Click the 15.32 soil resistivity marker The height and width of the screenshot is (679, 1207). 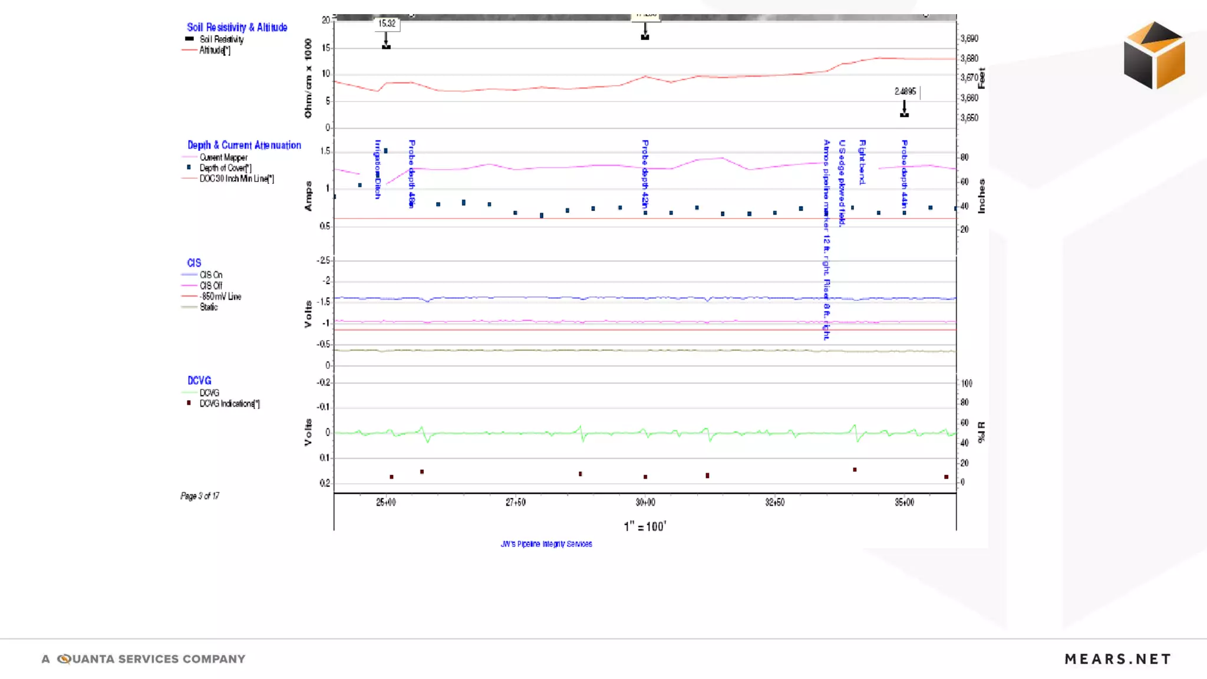pos(387,24)
